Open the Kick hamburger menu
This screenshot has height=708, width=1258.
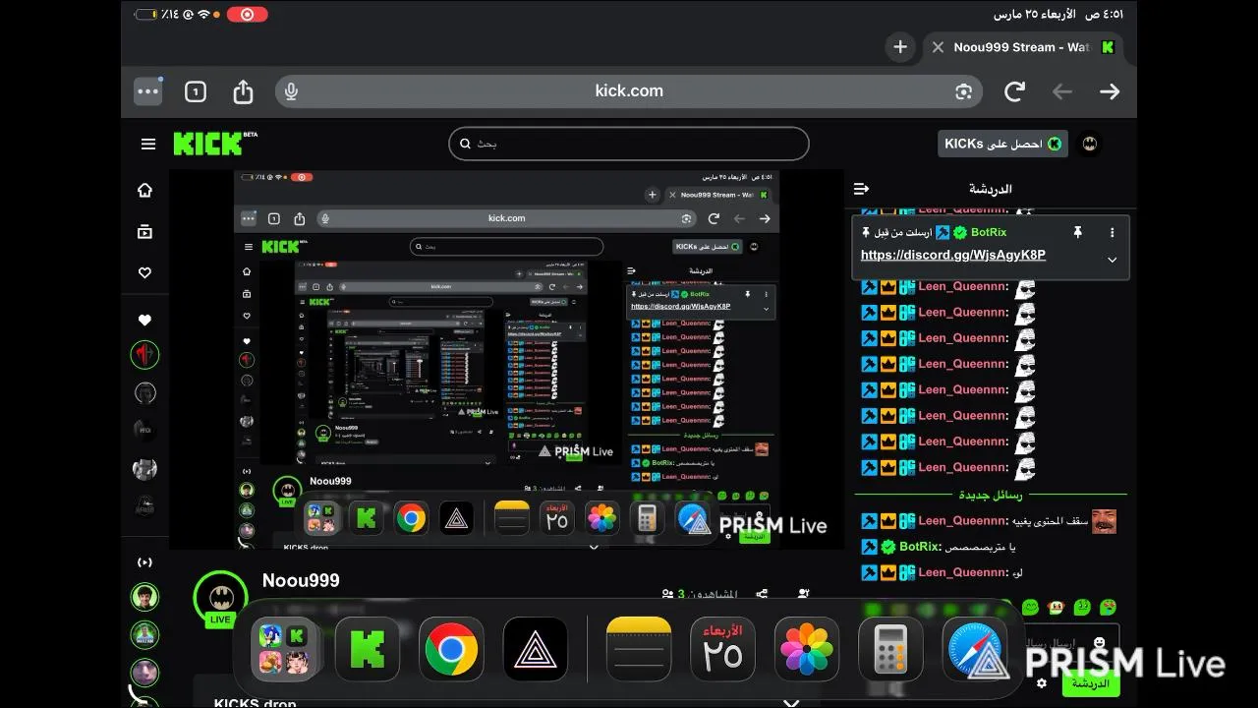tap(148, 144)
